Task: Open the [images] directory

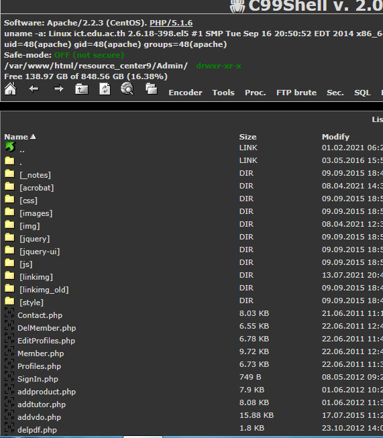Action: tap(36, 213)
